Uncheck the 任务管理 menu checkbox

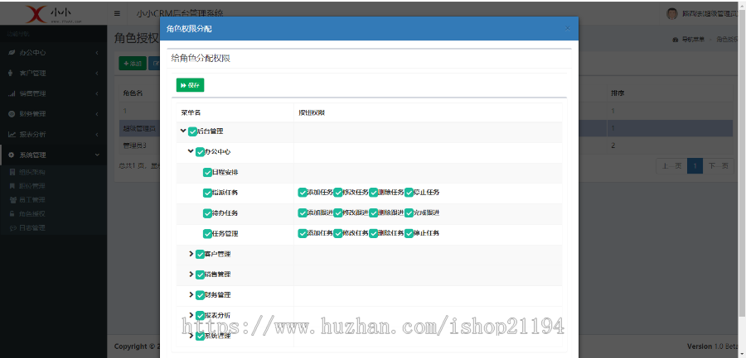tap(207, 234)
